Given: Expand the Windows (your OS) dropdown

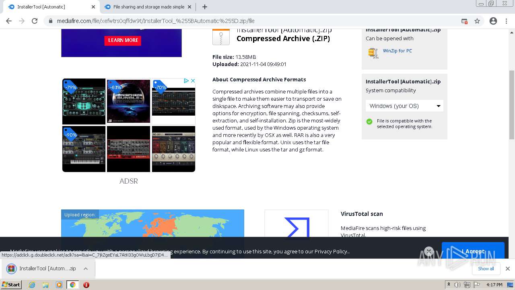Looking at the screenshot, I should tap(404, 106).
